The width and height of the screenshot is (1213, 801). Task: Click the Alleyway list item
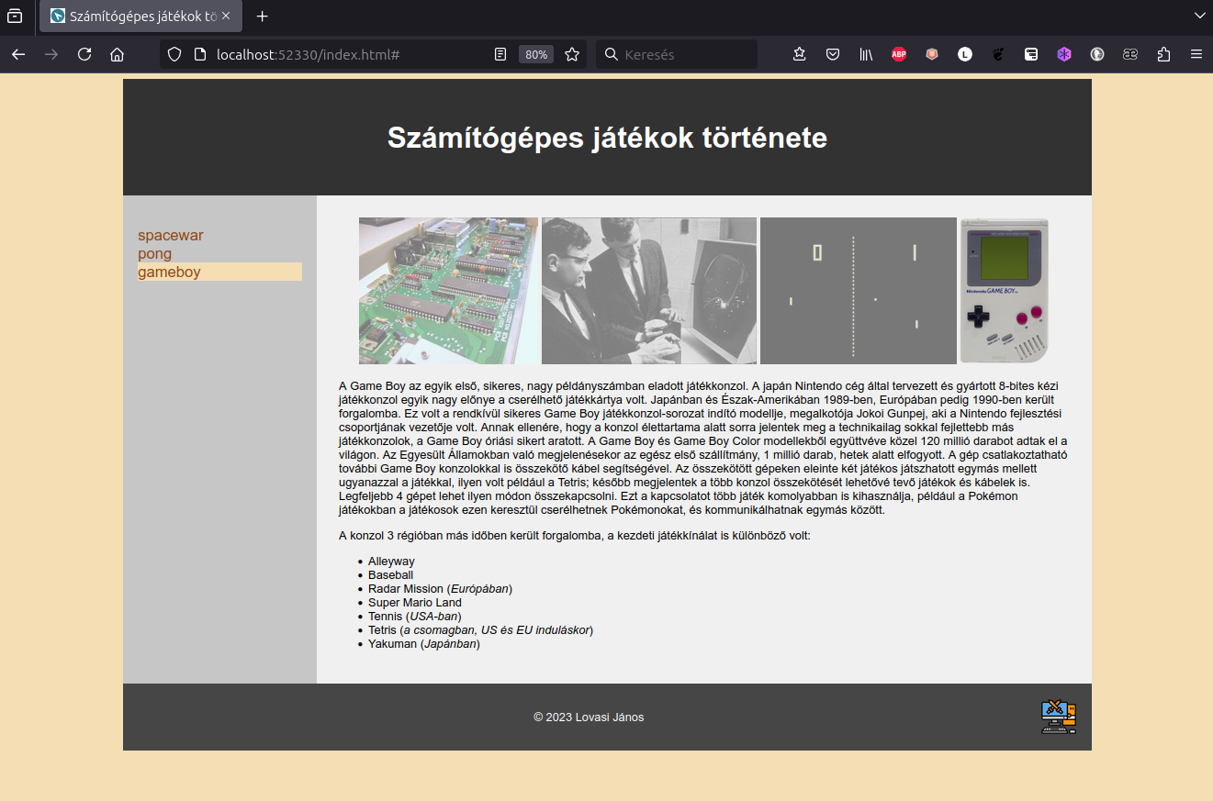tap(391, 562)
